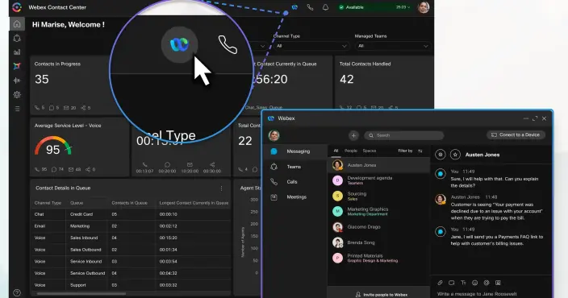Click the text formatting icon in message toolbar
568x298 pixels.
463,283
